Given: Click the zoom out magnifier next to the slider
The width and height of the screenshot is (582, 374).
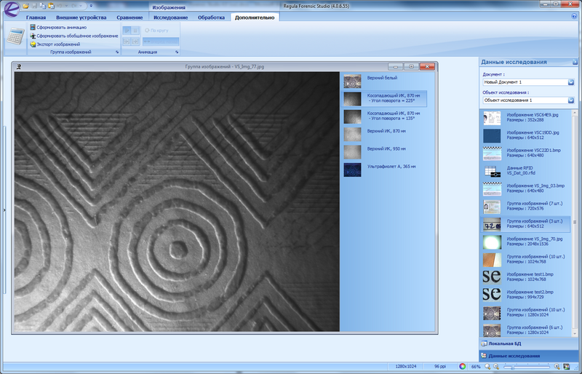Looking at the screenshot, I should tap(497, 366).
